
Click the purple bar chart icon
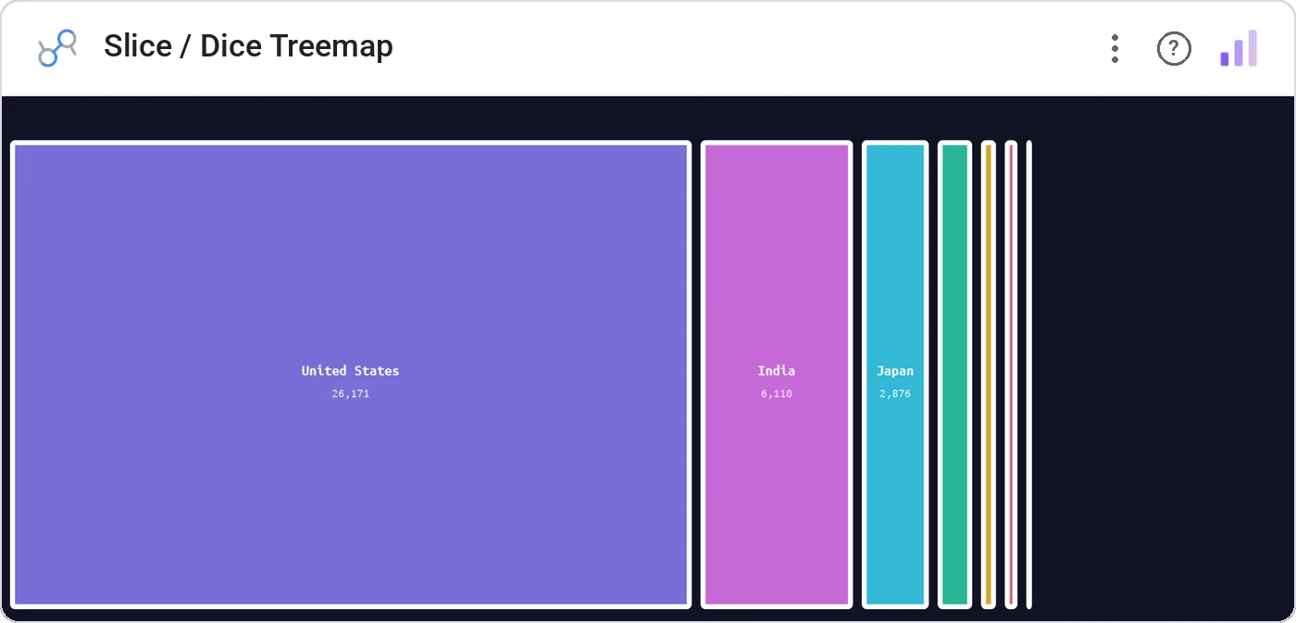pos(1239,48)
